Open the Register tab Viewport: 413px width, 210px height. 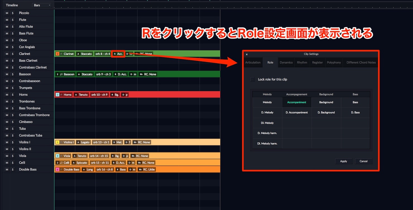point(317,63)
